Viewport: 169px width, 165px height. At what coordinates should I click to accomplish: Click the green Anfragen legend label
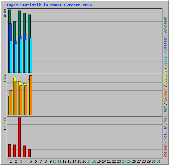tap(165, 25)
